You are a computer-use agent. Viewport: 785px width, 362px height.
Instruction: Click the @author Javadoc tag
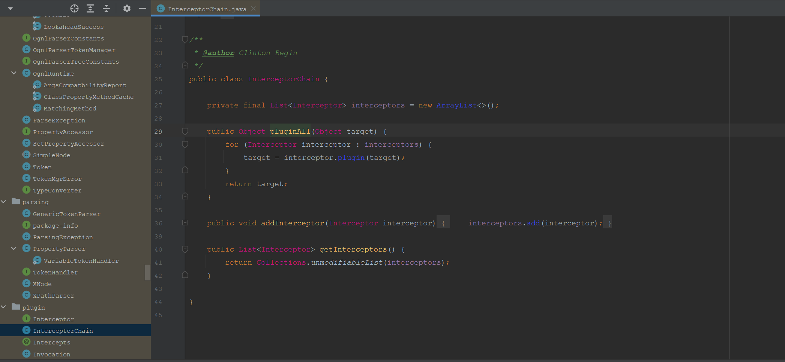pyautogui.click(x=218, y=53)
